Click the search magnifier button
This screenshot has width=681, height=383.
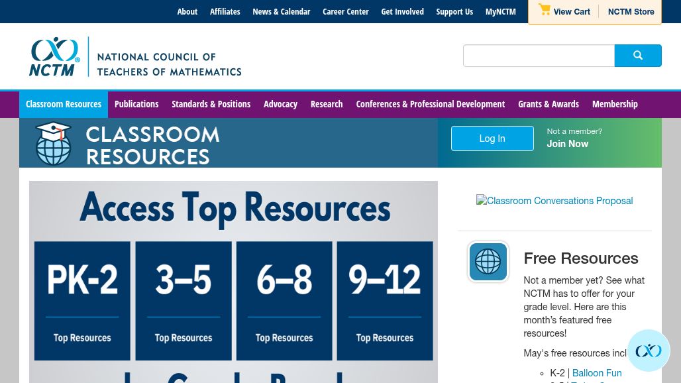638,56
